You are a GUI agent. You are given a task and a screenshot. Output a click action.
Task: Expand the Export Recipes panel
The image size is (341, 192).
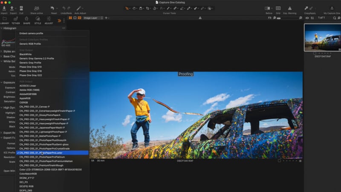[2, 133]
